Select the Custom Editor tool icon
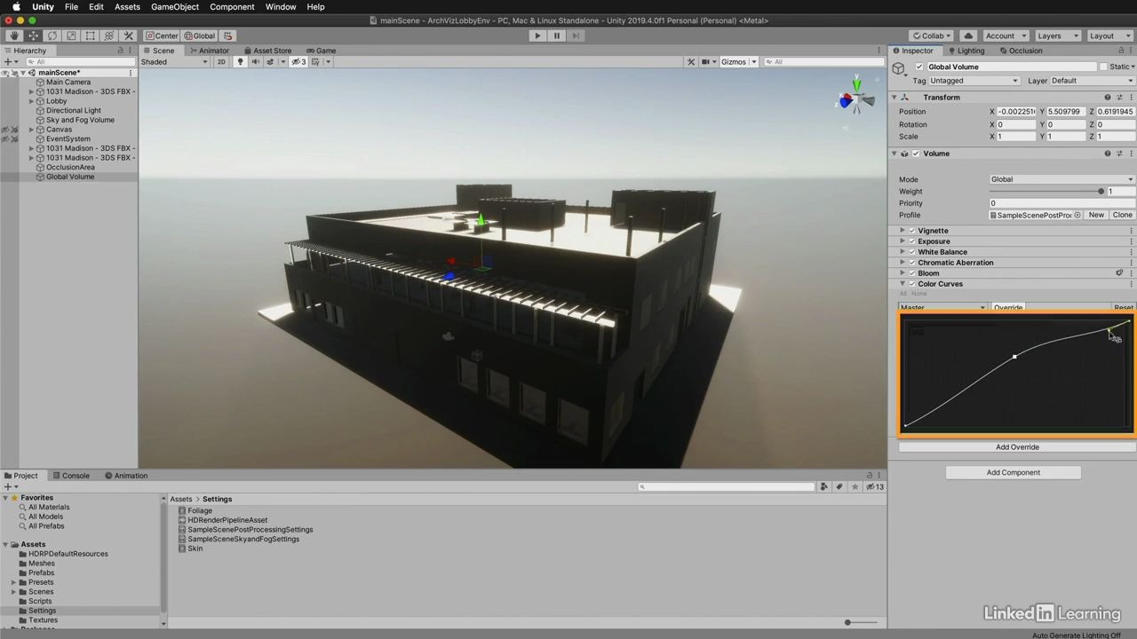Image resolution: width=1137 pixels, height=639 pixels. click(128, 35)
